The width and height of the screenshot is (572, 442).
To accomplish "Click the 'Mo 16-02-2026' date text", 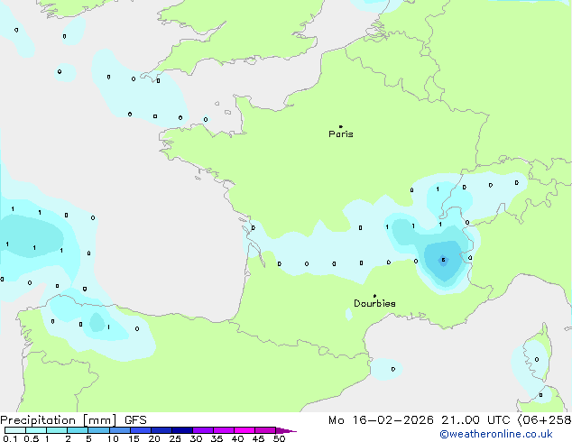I will tap(381, 420).
